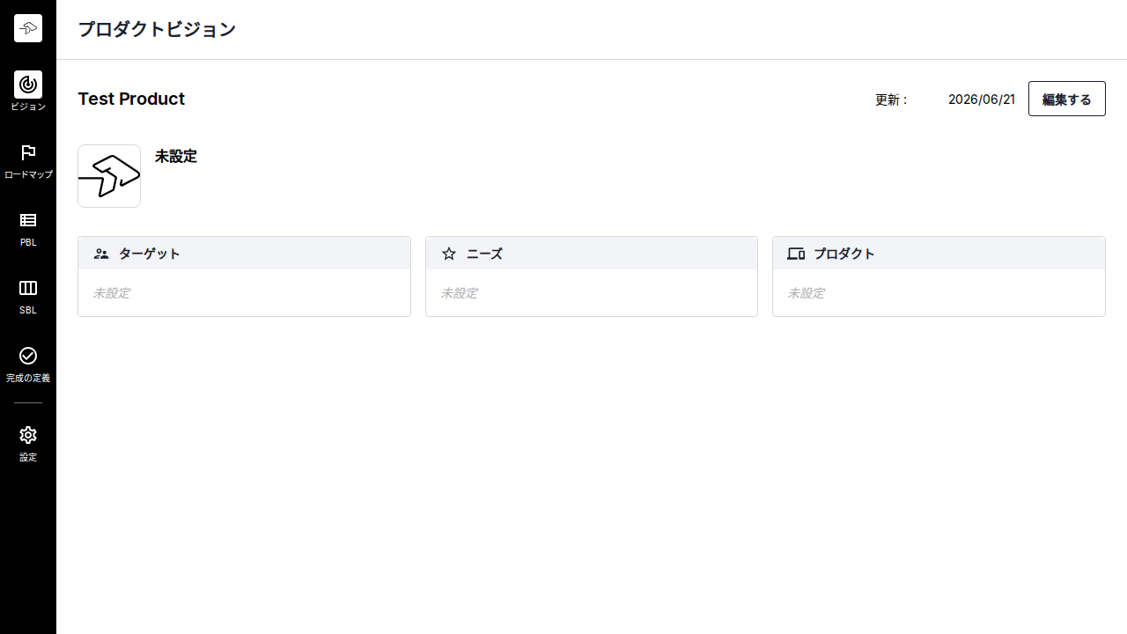Screen dimensions: 1127x634
Task: Click the Test Product title
Action: pyautogui.click(x=131, y=99)
